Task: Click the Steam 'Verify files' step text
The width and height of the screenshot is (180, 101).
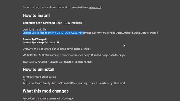Action: pyautogui.click(x=74, y=83)
